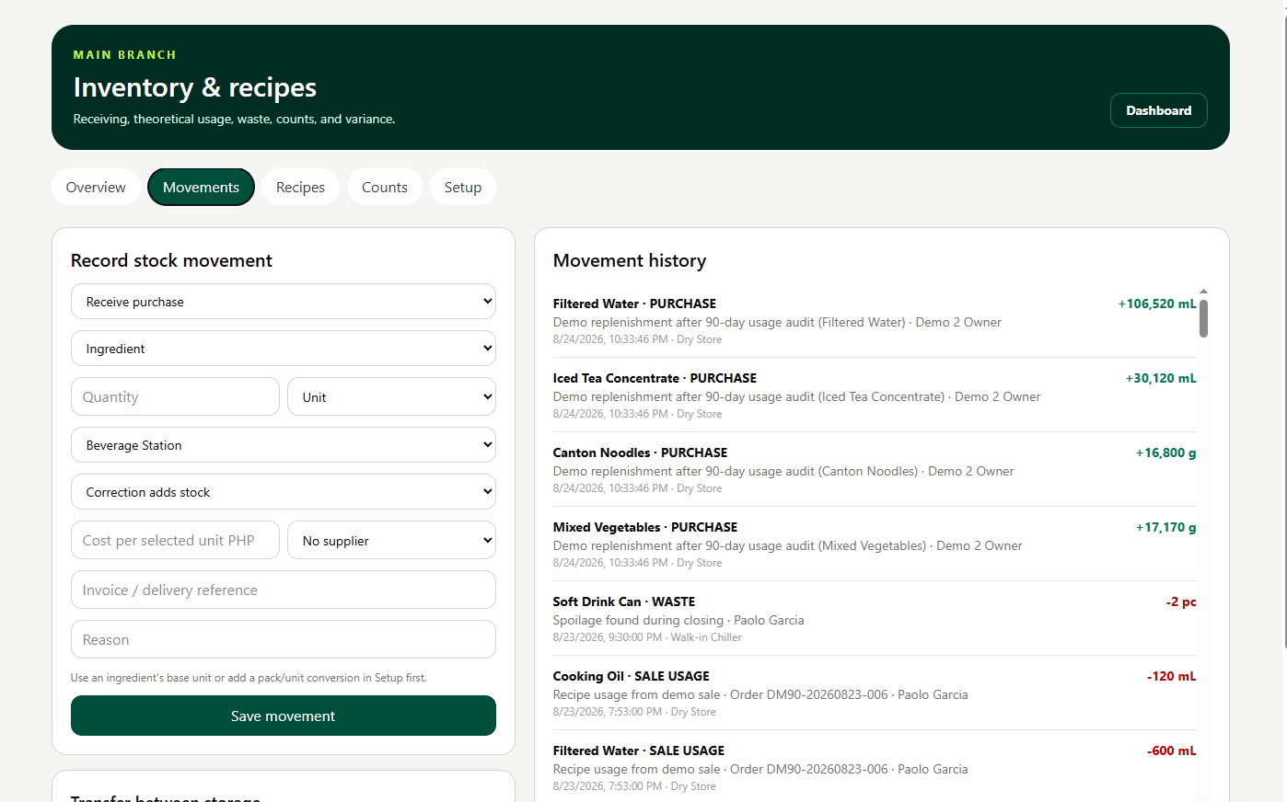This screenshot has width=1287, height=802.
Task: Click the +17,170 g quantity value
Action: [1165, 527]
